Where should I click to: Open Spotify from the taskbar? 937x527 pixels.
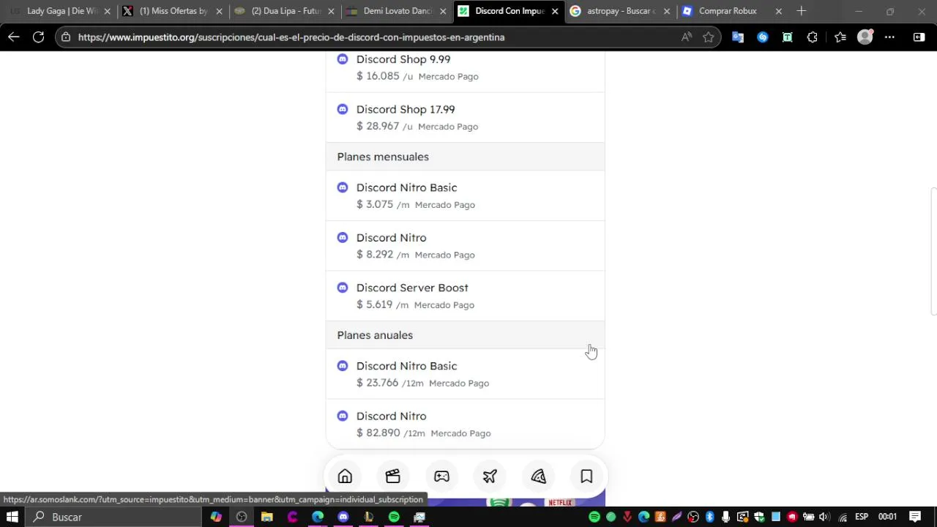(x=394, y=517)
